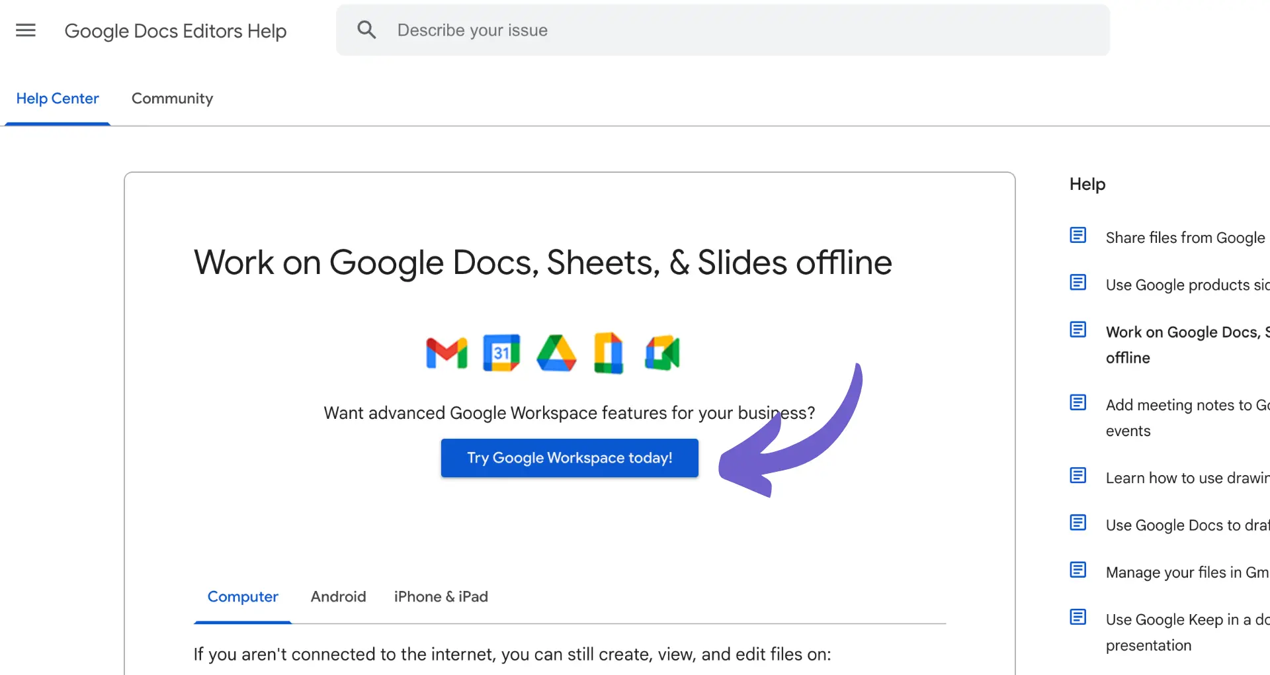
Task: Click the Gmail logo icon
Action: [x=446, y=353]
